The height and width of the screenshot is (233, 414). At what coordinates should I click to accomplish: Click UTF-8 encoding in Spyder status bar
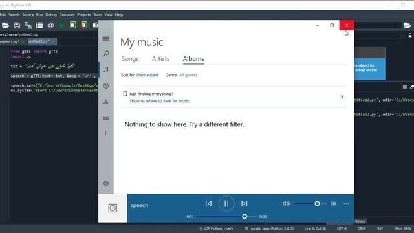[342, 228]
